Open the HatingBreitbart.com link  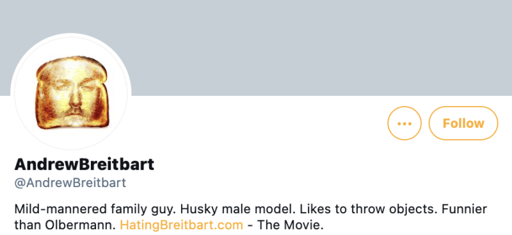[x=182, y=225]
